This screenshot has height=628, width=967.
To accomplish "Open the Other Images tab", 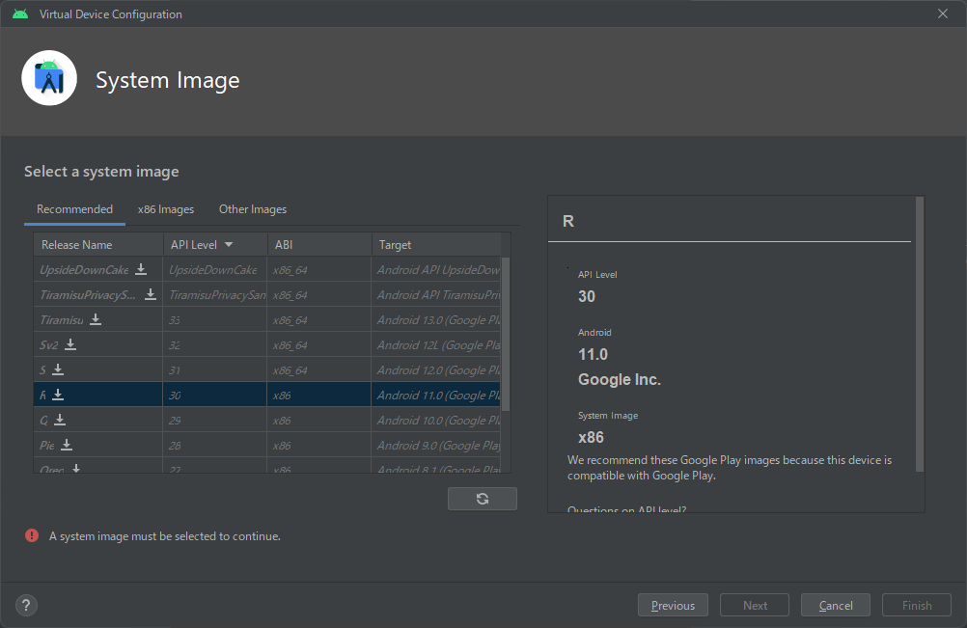I will click(x=253, y=209).
